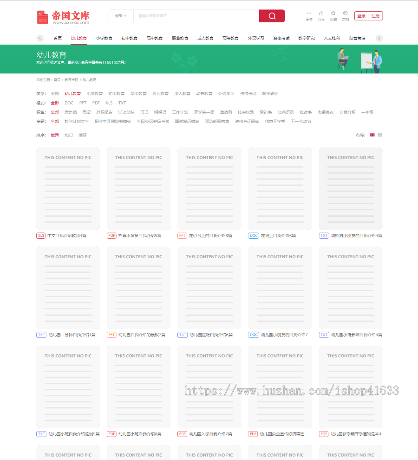Open document title 在班上自我介绍6篇
The width and height of the screenshot is (418, 460).
click(x=278, y=235)
